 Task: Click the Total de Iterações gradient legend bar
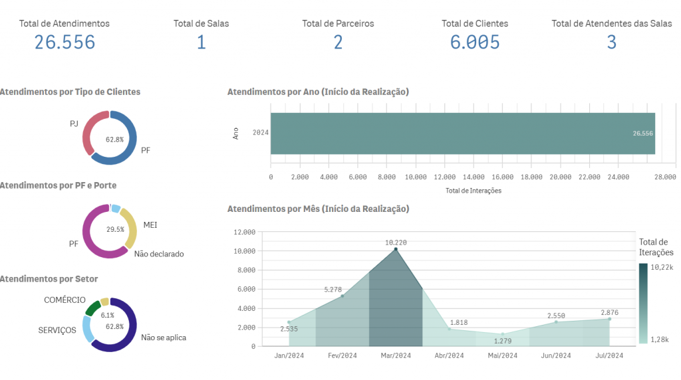[643, 303]
